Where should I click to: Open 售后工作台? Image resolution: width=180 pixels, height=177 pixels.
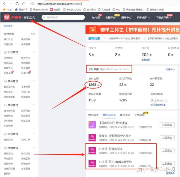tap(9, 87)
